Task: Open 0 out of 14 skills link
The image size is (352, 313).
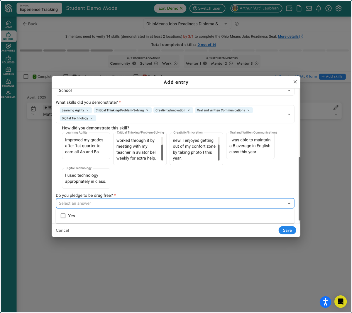Action: tap(207, 45)
